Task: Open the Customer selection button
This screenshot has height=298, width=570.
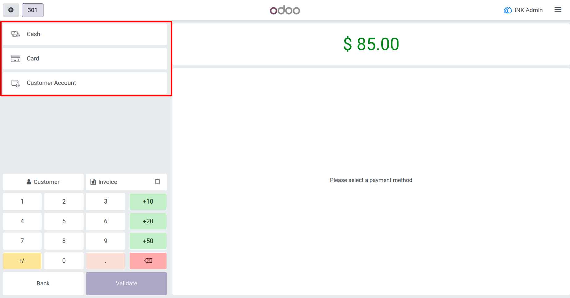Action: (43, 182)
